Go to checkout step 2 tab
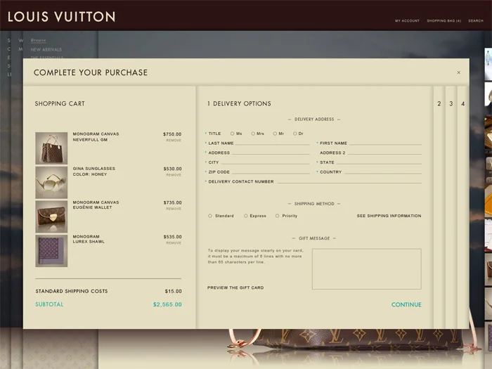492x369 pixels. 439,103
